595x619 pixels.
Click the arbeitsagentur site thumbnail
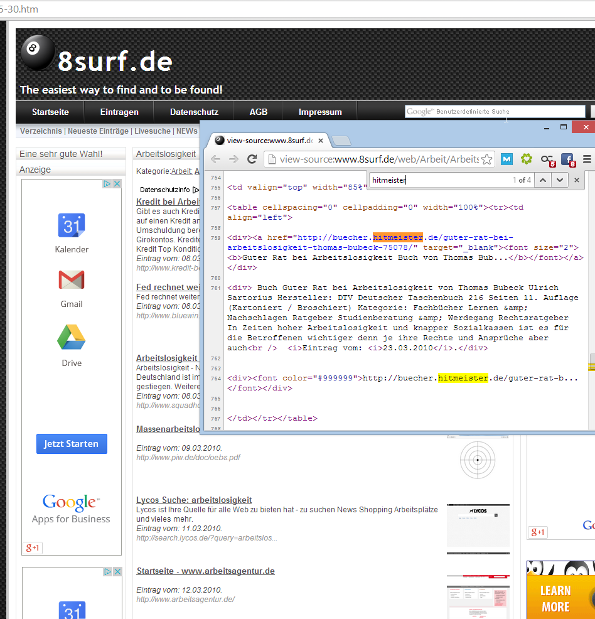tap(478, 596)
